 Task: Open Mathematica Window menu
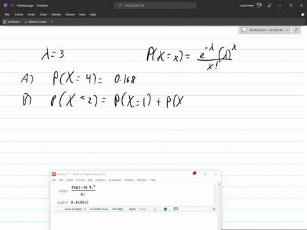(142, 180)
